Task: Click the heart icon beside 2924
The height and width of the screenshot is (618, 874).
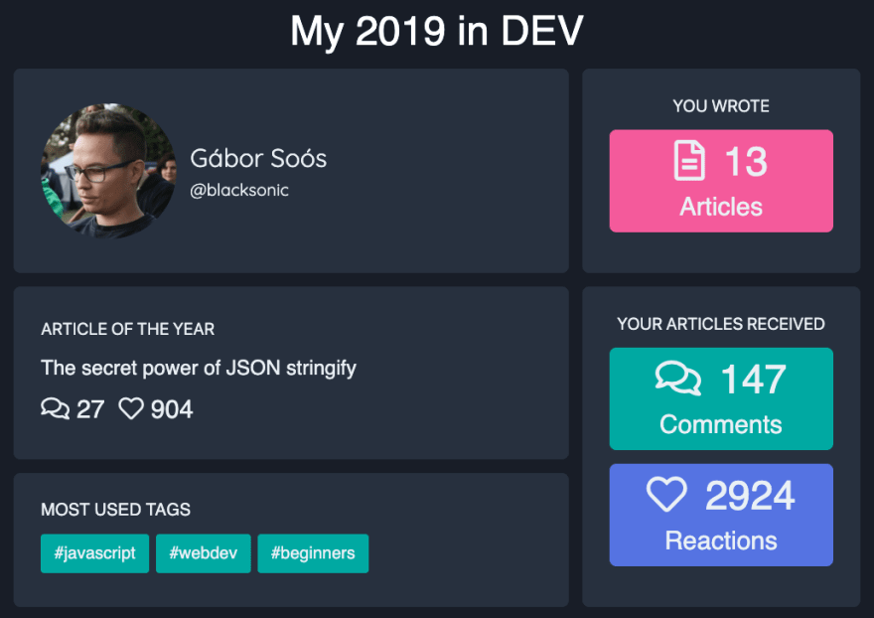Action: 666,494
